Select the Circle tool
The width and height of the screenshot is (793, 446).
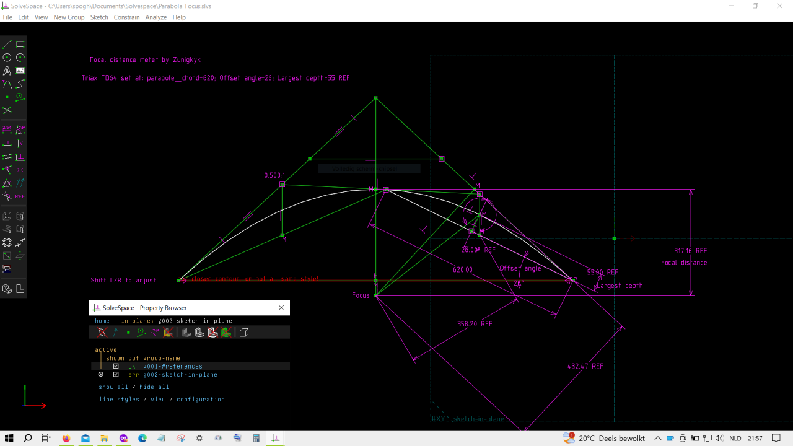tap(7, 57)
